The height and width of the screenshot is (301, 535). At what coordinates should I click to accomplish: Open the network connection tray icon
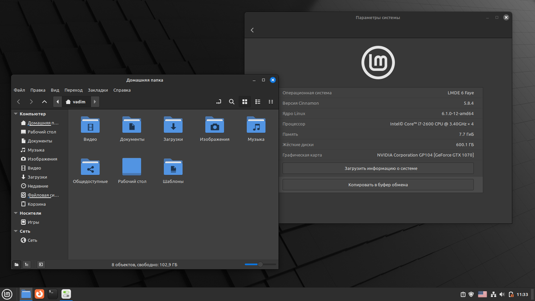pos(494,294)
